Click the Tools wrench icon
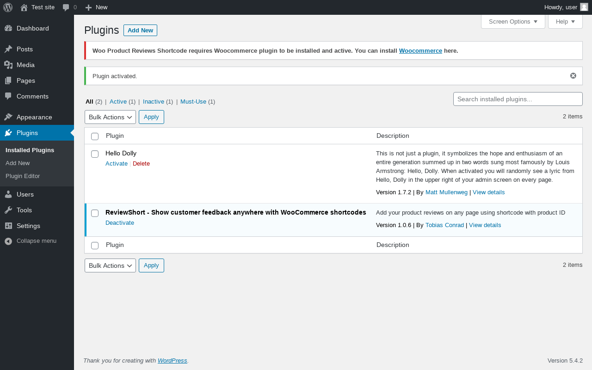 pyautogui.click(x=8, y=210)
